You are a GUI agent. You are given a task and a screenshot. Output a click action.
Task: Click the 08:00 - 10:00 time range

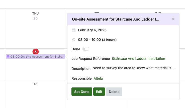click(x=89, y=40)
